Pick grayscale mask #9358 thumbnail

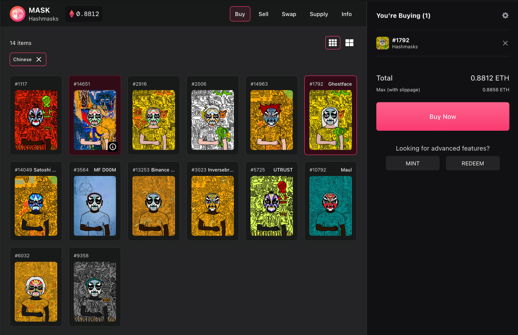95,292
